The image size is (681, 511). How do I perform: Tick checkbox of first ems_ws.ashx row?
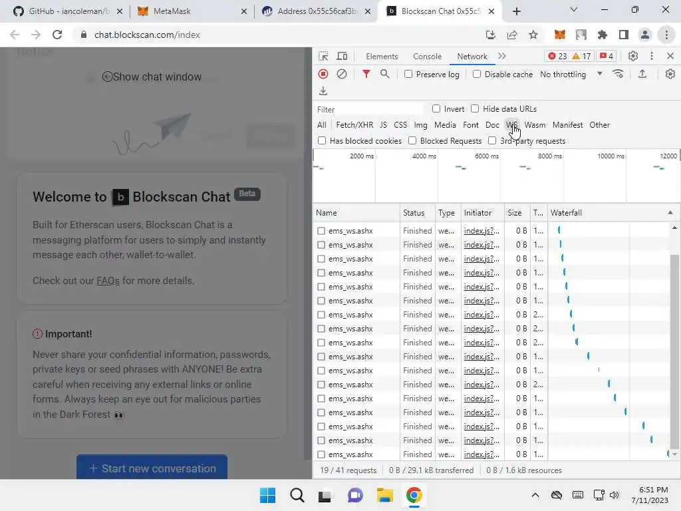pyautogui.click(x=321, y=231)
